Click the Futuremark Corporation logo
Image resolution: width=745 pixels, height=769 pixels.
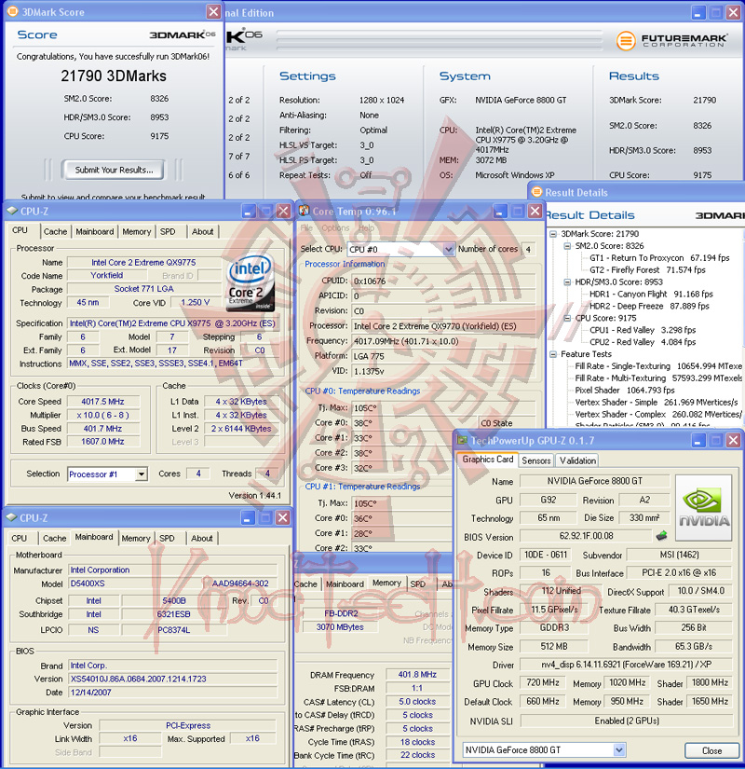672,40
